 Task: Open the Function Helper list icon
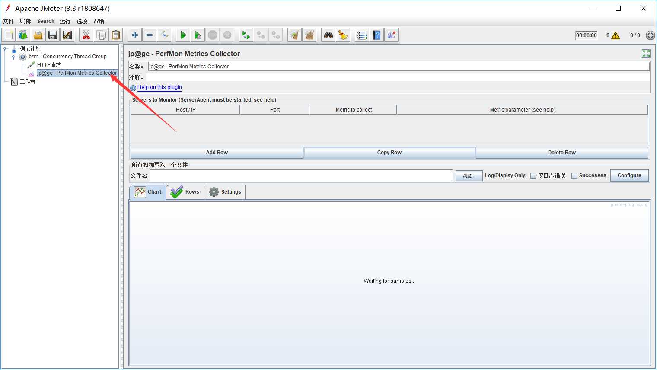click(x=362, y=35)
